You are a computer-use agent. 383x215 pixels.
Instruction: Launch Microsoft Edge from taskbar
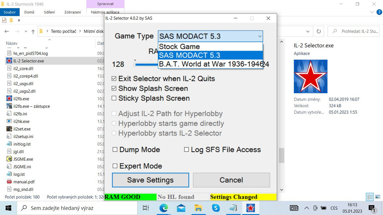point(163,208)
